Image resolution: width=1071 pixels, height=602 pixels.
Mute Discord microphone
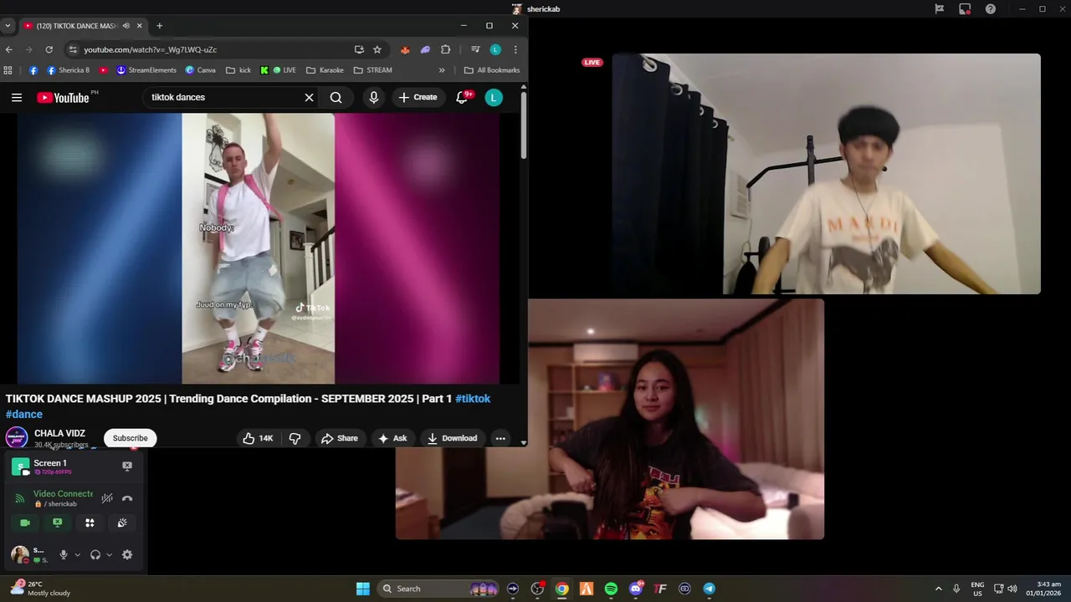63,554
